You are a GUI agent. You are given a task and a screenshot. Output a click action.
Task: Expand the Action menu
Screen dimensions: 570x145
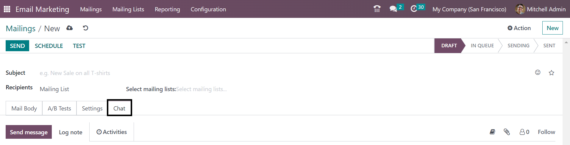[x=519, y=28]
